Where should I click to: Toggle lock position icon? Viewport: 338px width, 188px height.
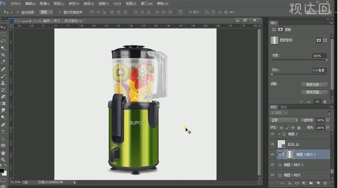point(293,128)
